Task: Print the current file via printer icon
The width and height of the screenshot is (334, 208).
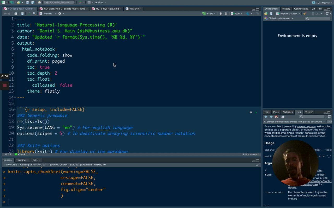Action: (39, 2)
